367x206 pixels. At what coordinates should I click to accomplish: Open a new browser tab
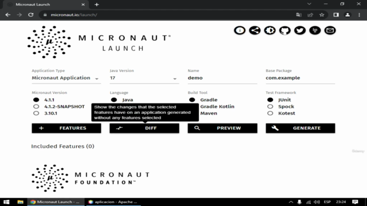[97, 5]
